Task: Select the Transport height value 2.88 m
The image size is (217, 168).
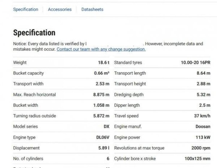Action: [203, 84]
